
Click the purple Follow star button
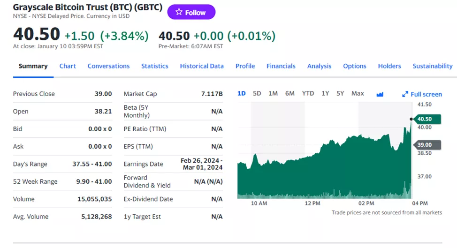coord(191,12)
